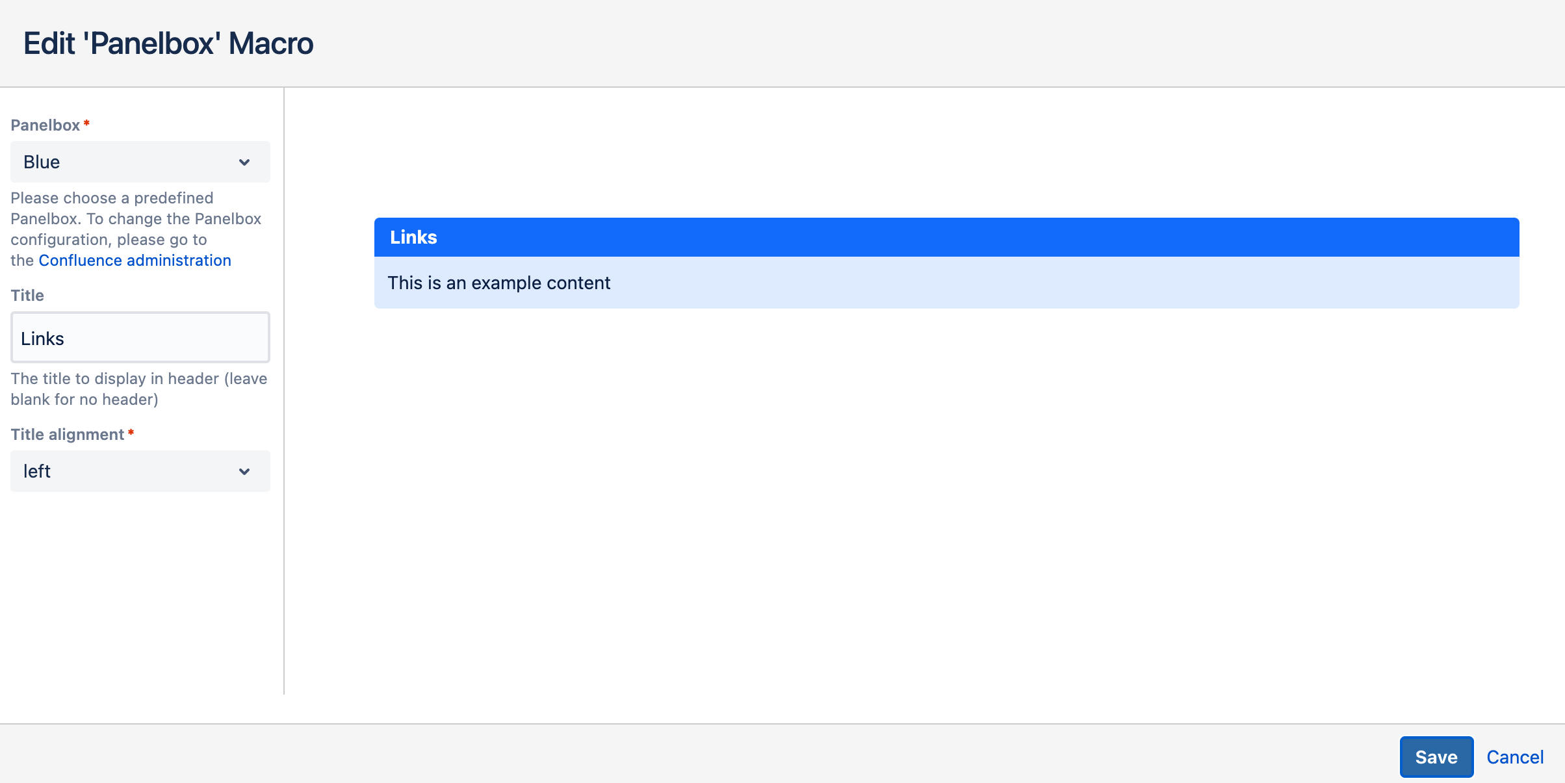Focus the Title text field containing Links
This screenshot has width=1565, height=783.
[x=140, y=338]
